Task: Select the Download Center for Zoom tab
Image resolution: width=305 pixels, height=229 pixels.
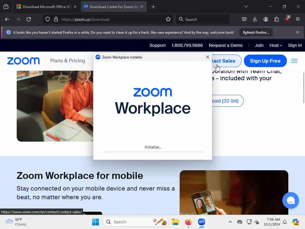Action: (114, 7)
